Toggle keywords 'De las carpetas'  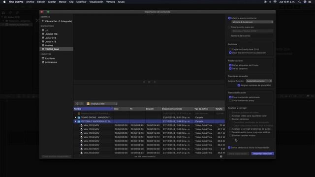(230, 69)
